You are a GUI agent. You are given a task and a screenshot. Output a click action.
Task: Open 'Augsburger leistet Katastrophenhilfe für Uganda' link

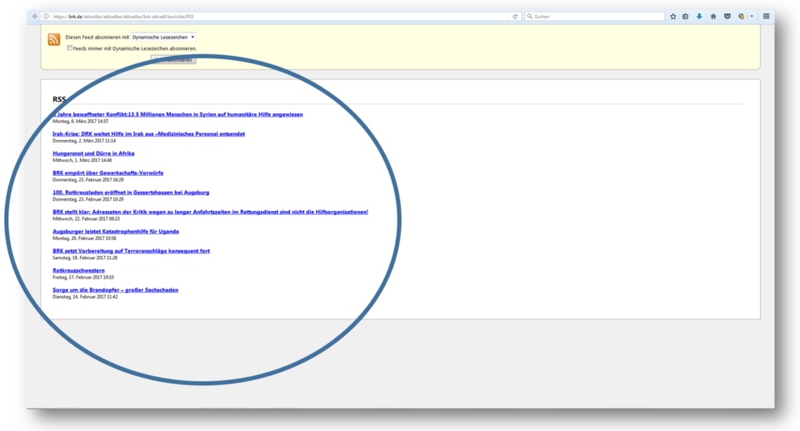[x=116, y=231]
